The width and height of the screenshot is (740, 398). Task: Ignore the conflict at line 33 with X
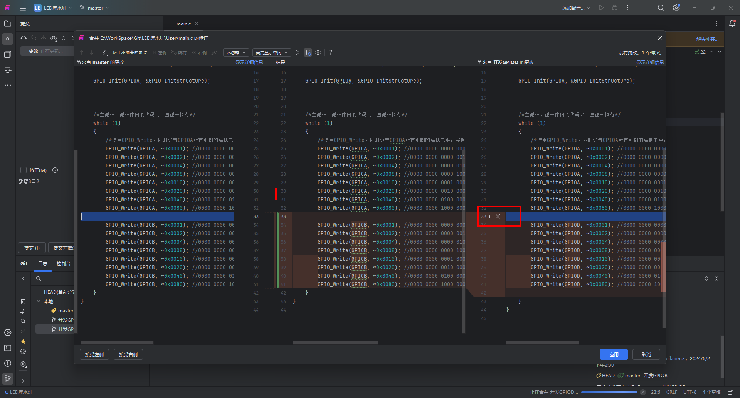pos(498,216)
